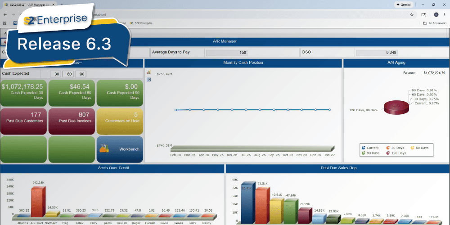Click the Balance amount $1,072,224.79
The image size is (450, 225).
[434, 73]
